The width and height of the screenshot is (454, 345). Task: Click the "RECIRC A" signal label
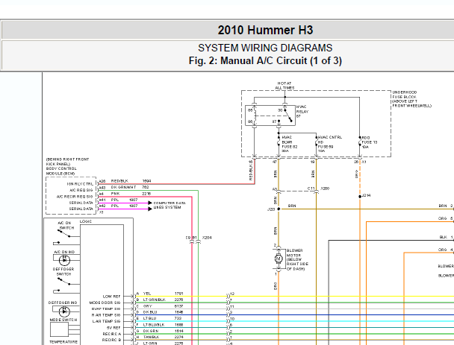111,334
